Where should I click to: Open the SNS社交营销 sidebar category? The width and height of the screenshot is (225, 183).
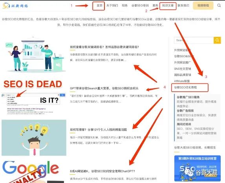pyautogui.click(x=183, y=69)
